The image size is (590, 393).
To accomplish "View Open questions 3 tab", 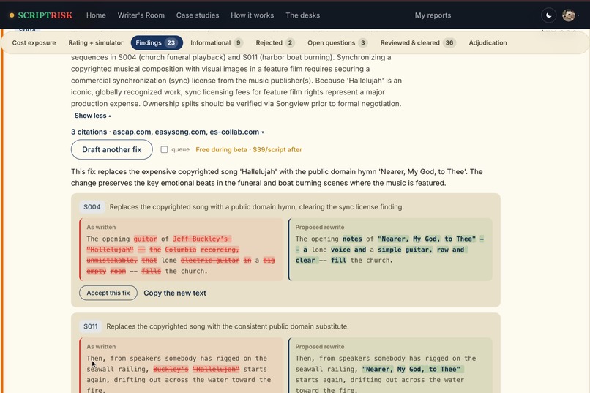I will 337,43.
